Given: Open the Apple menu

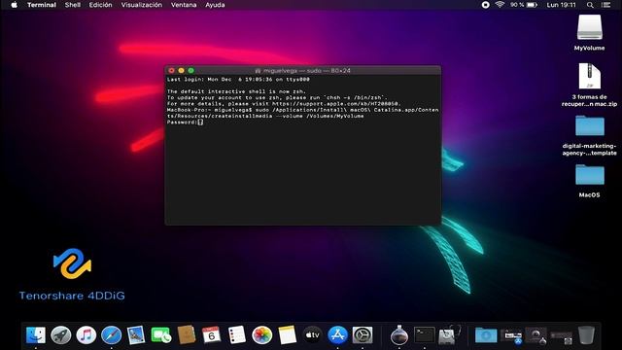Looking at the screenshot, I should [15, 5].
